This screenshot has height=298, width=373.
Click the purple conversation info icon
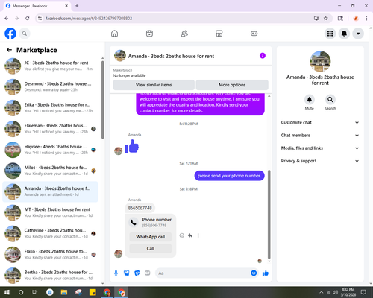pos(263,56)
